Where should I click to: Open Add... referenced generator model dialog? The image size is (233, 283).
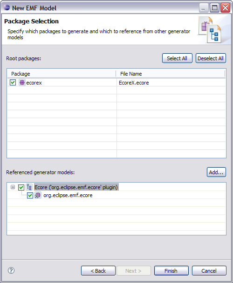click(216, 172)
